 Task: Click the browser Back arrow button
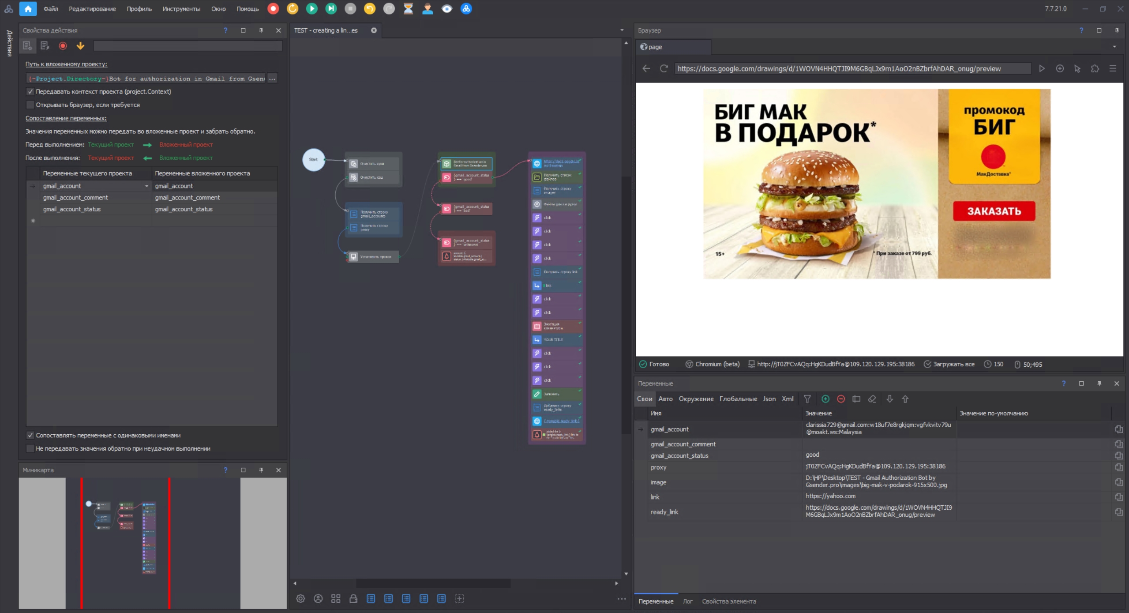coord(646,68)
